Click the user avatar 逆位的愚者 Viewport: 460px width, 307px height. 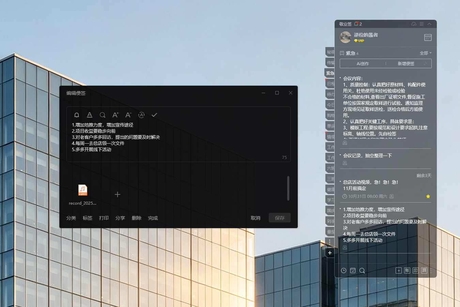tap(346, 37)
